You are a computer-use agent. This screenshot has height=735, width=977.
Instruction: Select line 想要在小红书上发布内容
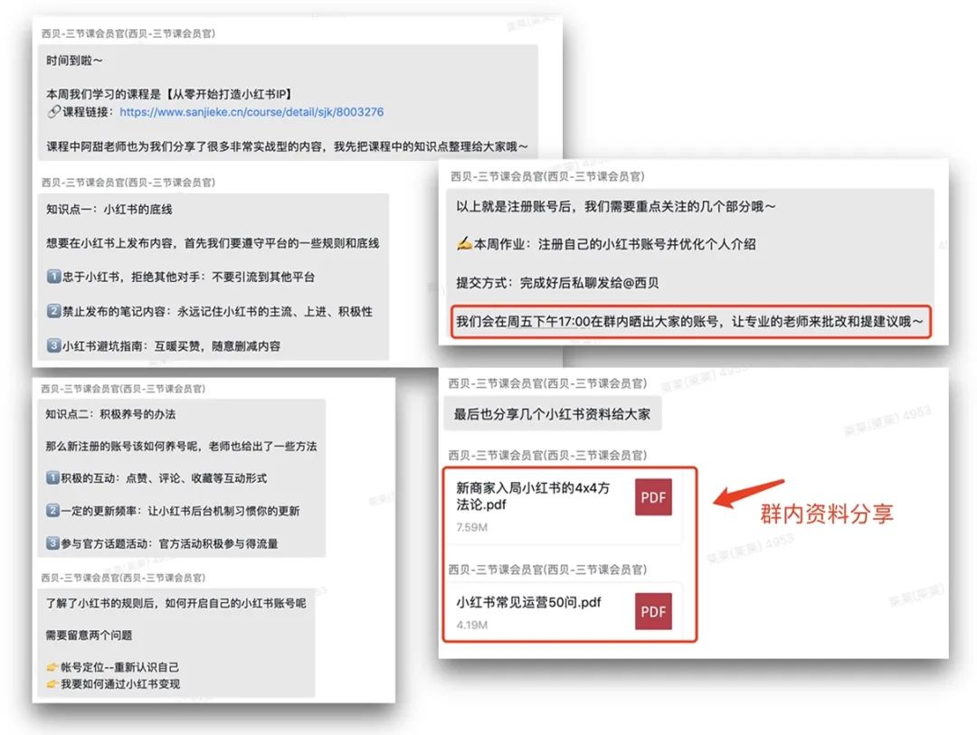pos(213,243)
